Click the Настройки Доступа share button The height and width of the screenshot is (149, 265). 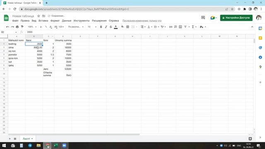click(x=236, y=18)
